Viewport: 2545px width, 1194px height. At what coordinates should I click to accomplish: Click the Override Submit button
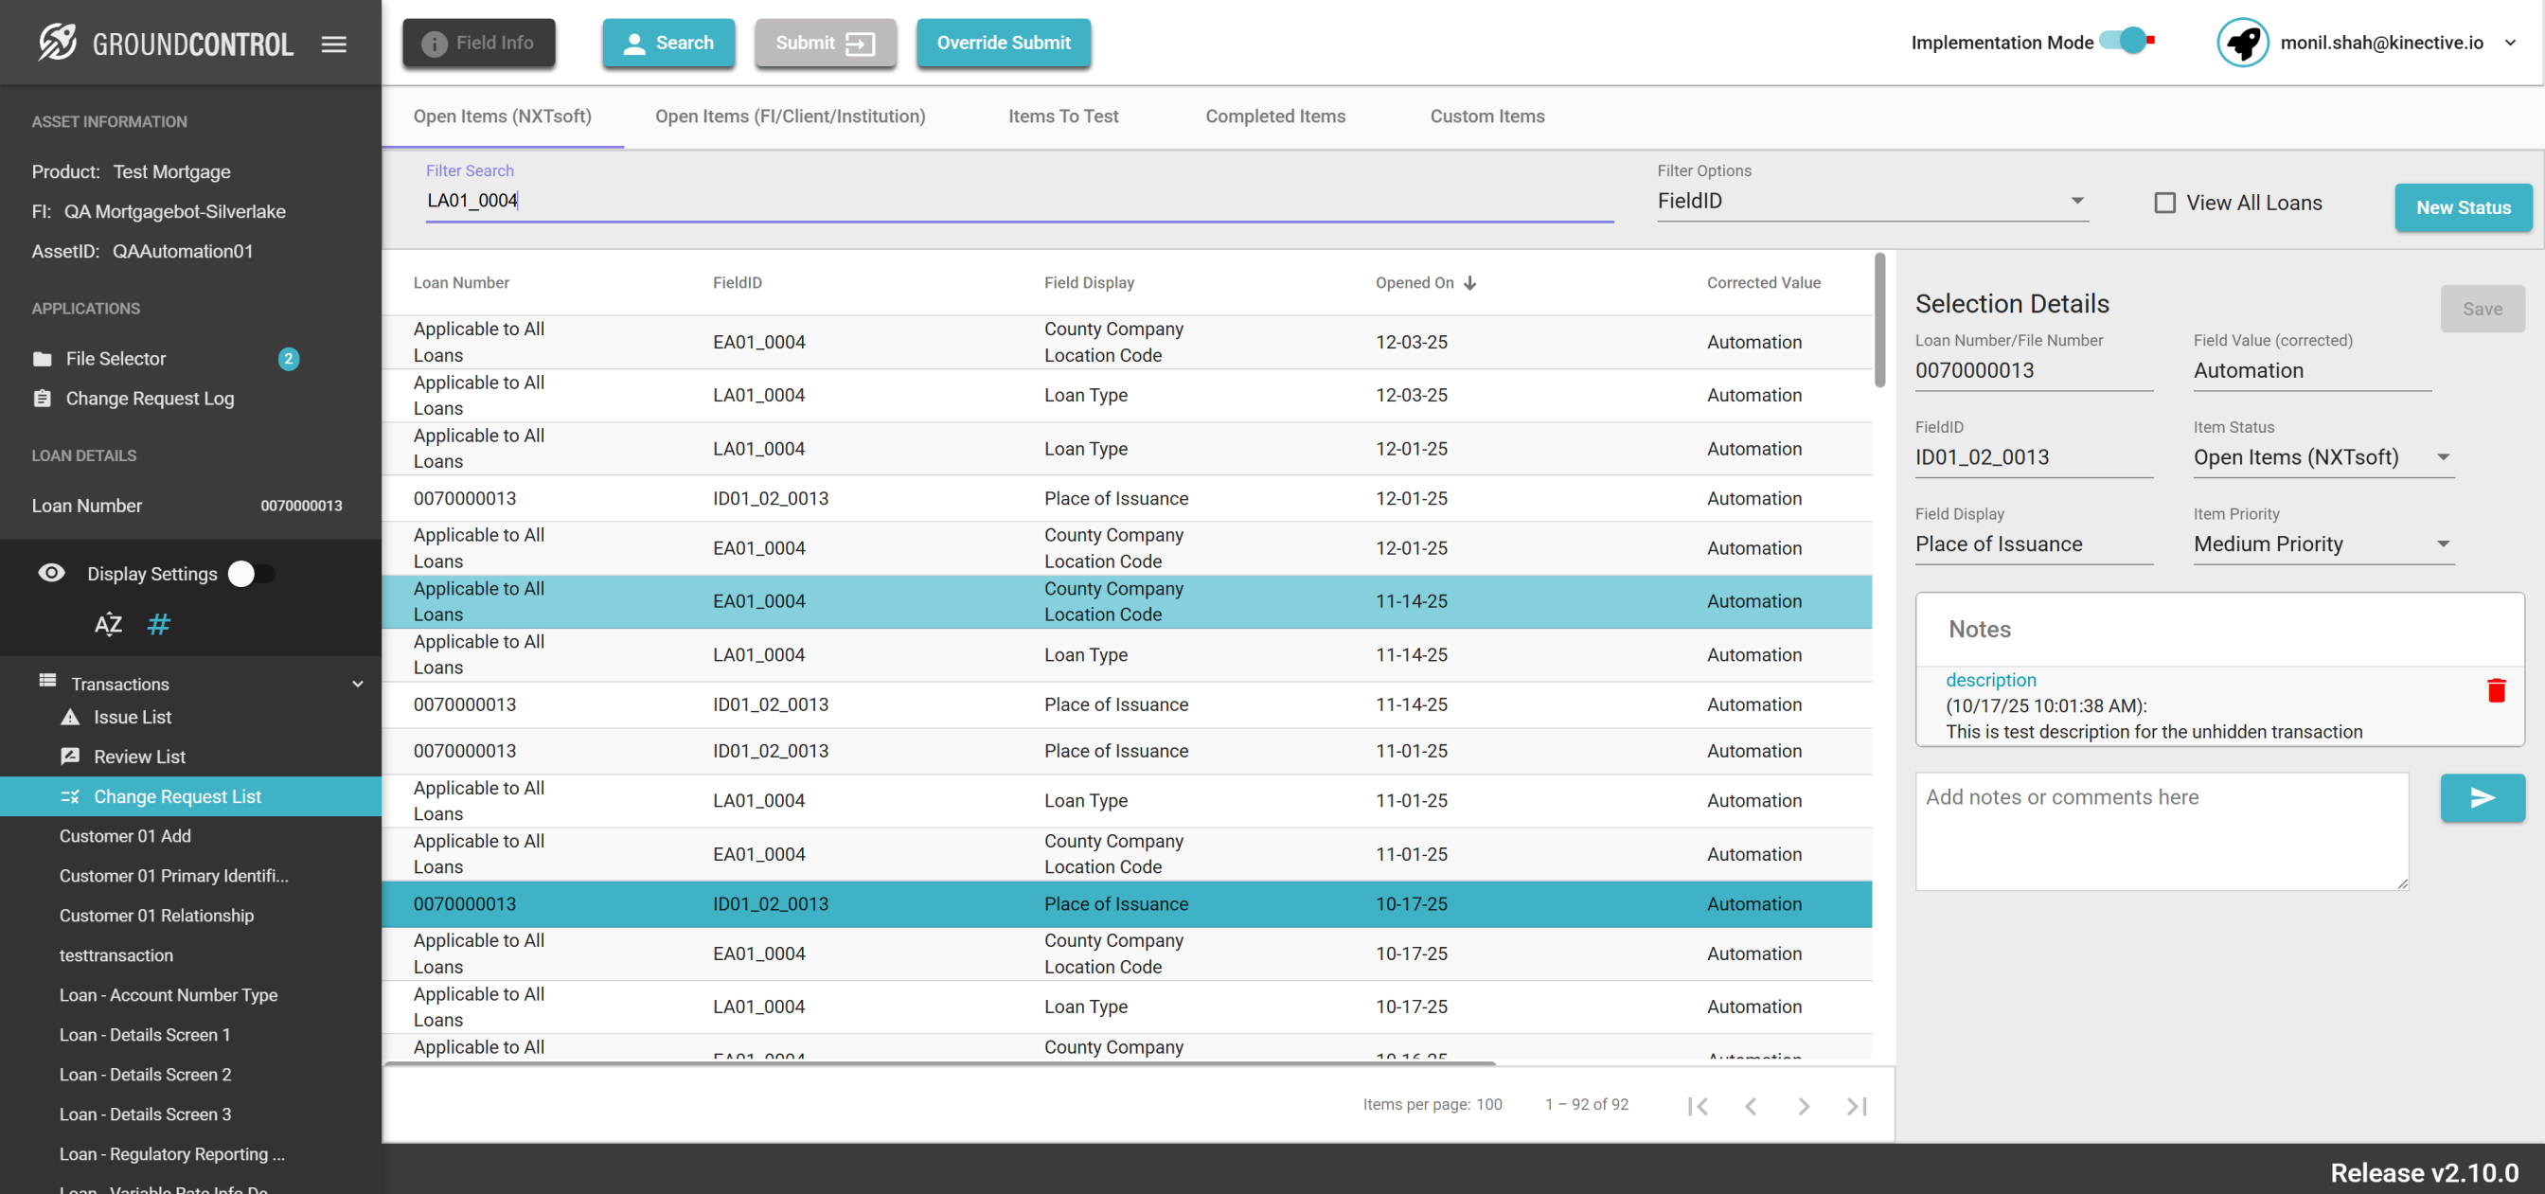click(x=1003, y=43)
